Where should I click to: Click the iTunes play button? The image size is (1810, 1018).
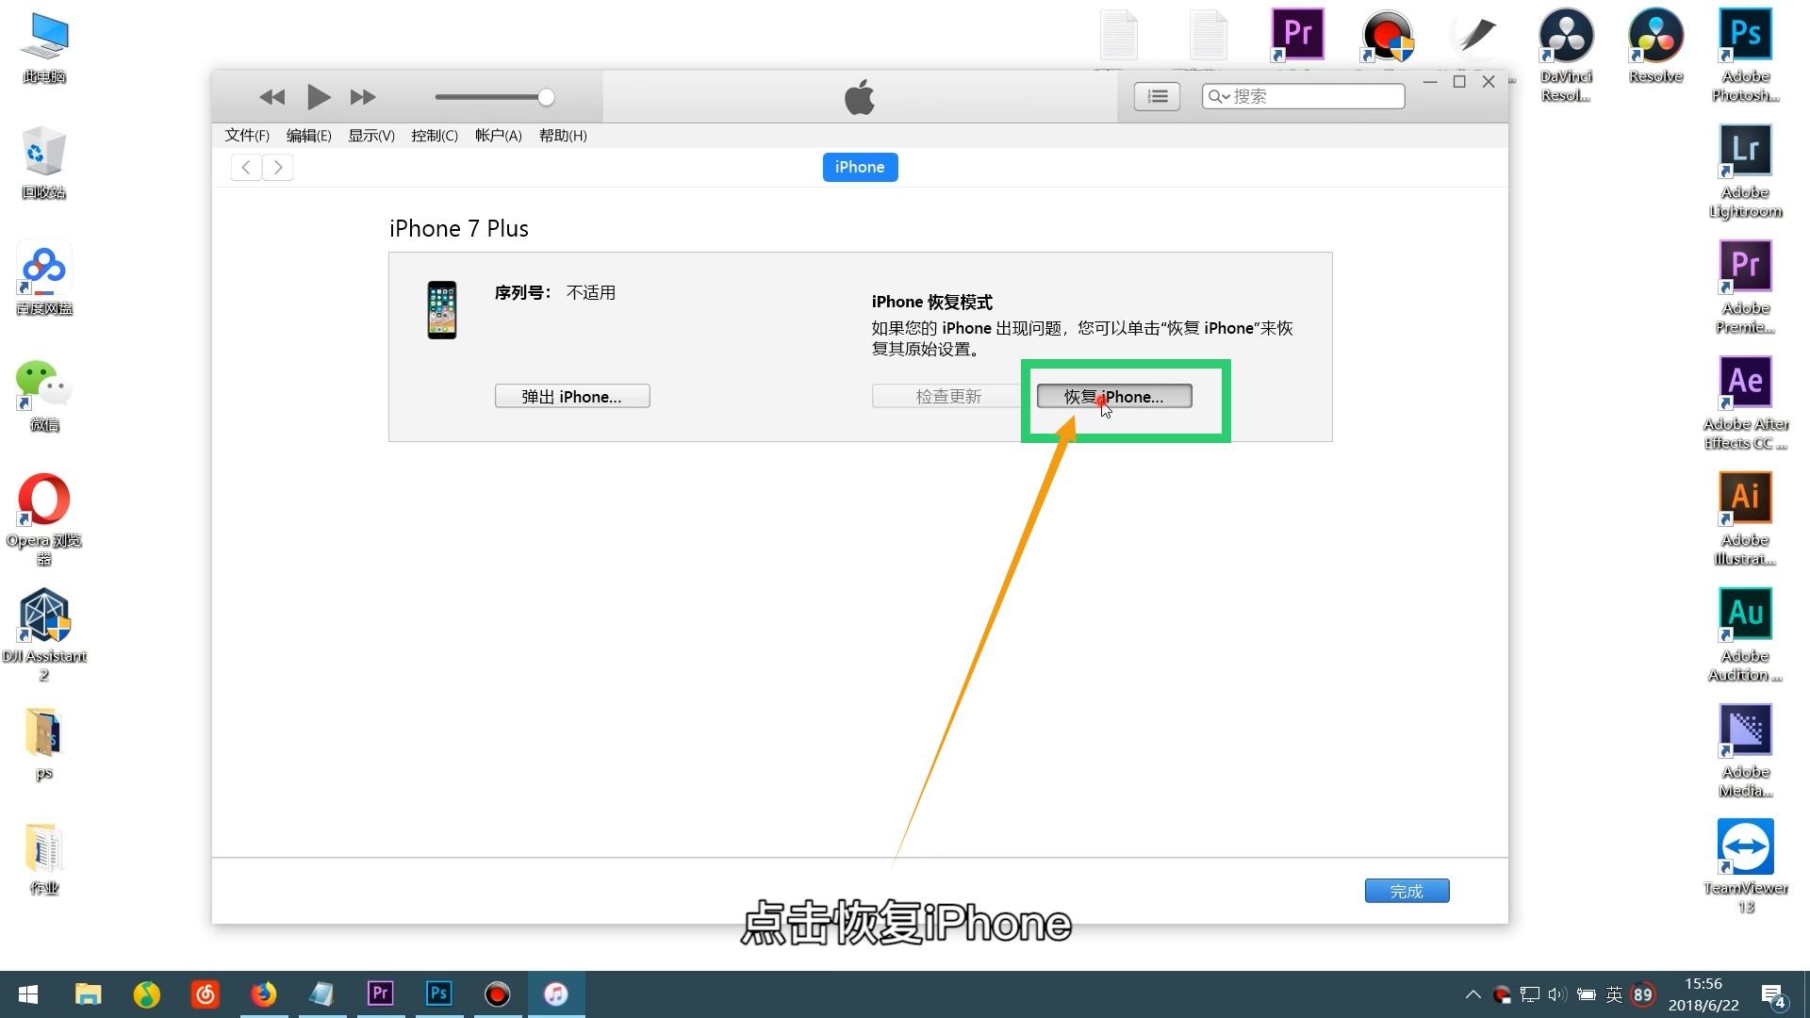point(319,96)
